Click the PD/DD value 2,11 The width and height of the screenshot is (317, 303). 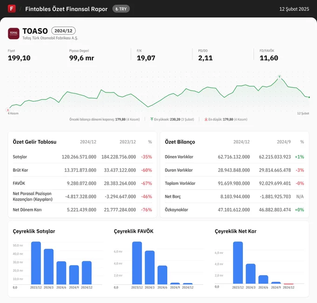click(206, 58)
